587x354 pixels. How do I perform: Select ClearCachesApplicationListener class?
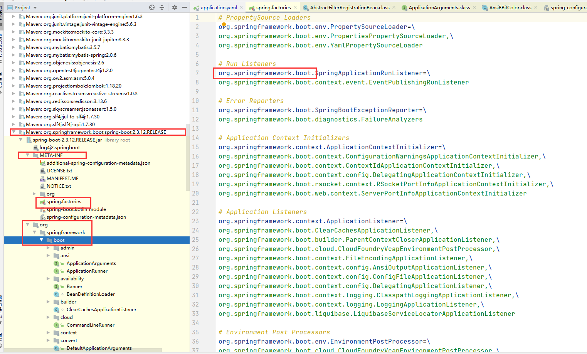tap(101, 309)
